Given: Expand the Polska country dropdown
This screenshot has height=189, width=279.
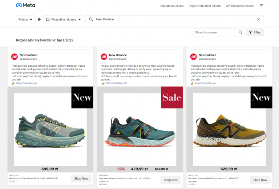Looking at the screenshot, I should (x=25, y=19).
